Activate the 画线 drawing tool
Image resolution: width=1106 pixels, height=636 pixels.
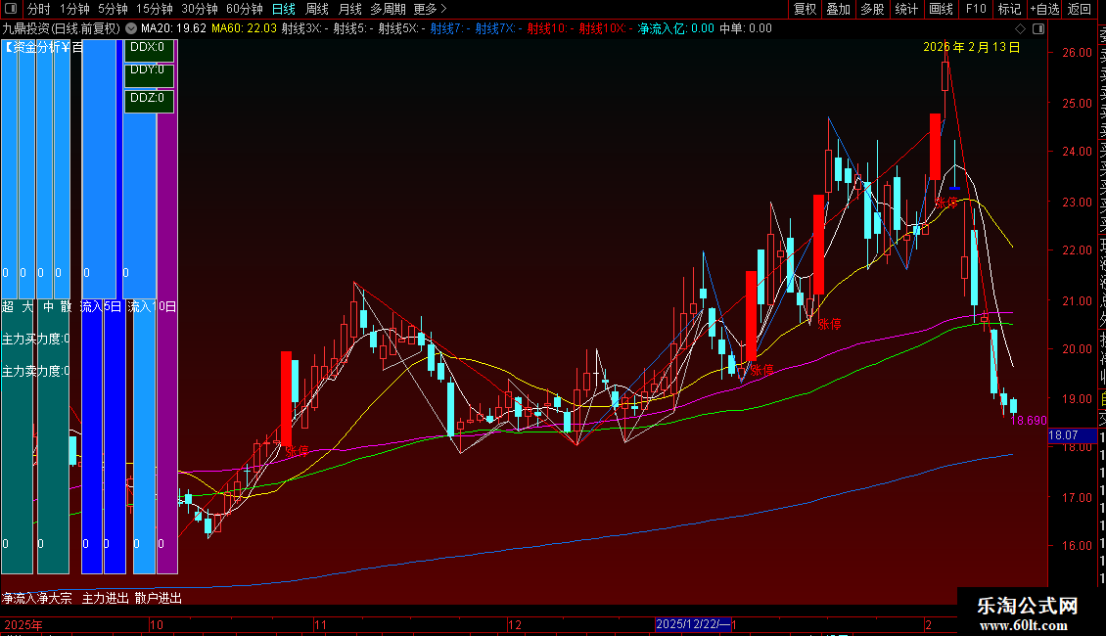[941, 9]
